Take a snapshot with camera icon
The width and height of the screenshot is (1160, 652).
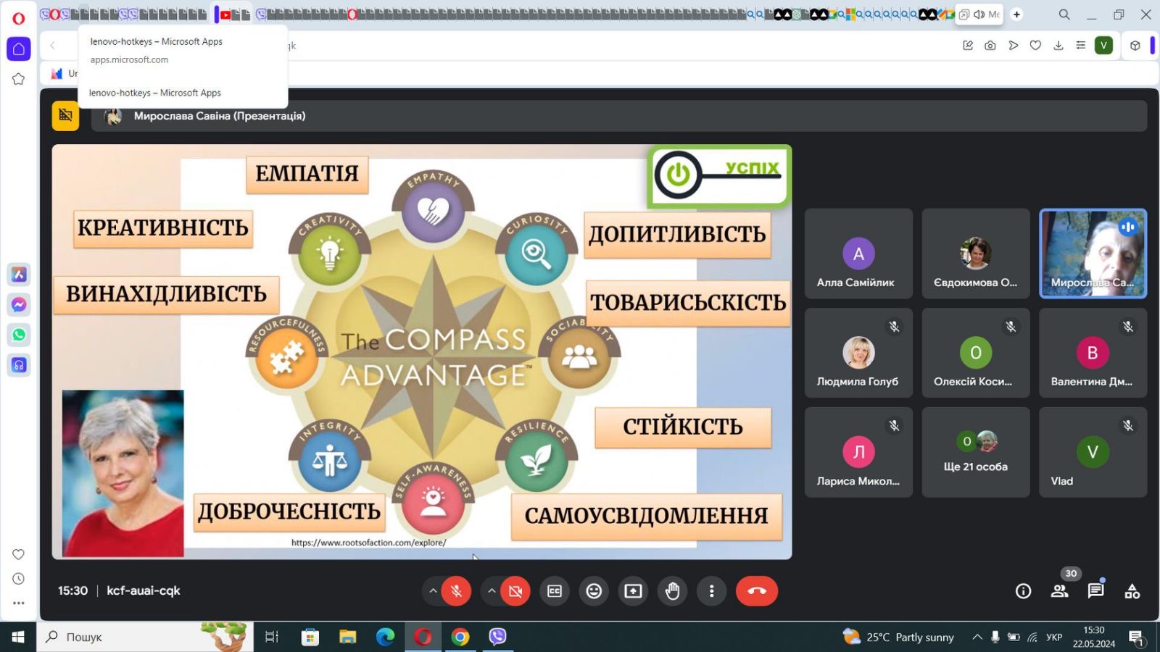(x=990, y=46)
